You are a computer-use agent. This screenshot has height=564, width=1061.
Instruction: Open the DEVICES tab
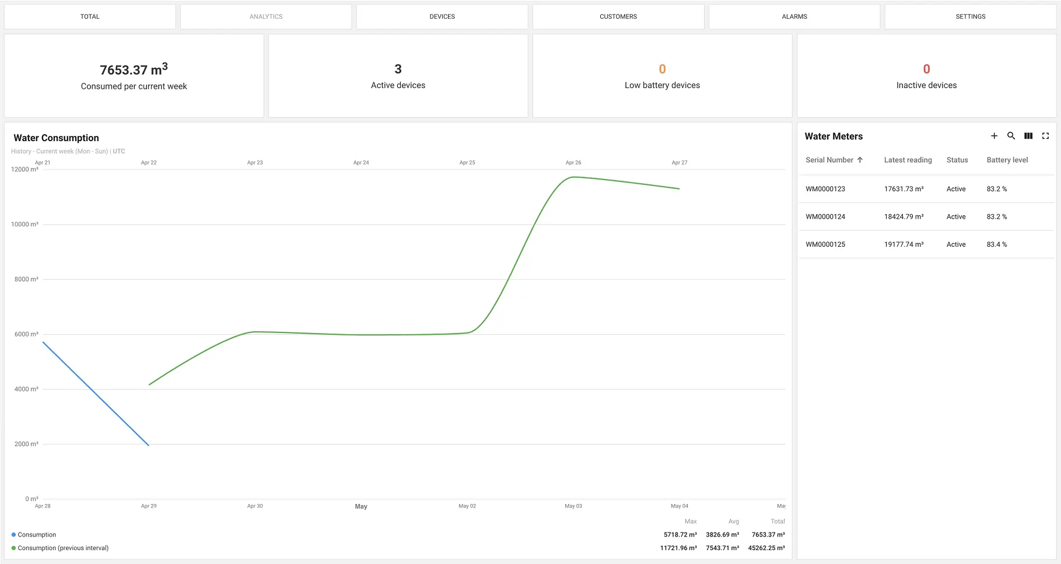[x=442, y=16]
